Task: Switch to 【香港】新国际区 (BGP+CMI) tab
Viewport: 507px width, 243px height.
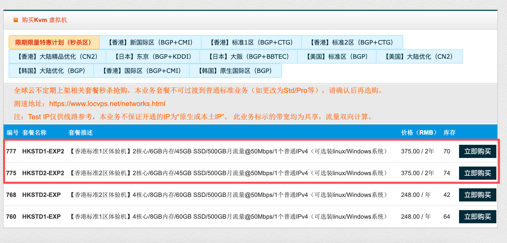Action: pos(150,42)
